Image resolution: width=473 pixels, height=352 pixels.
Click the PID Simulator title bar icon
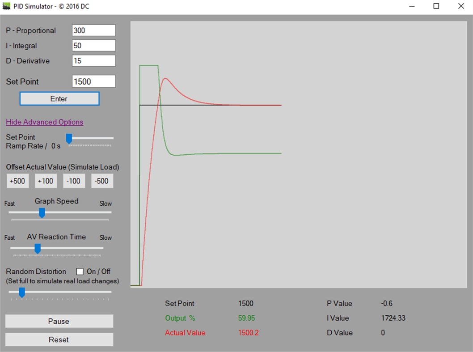[7, 6]
